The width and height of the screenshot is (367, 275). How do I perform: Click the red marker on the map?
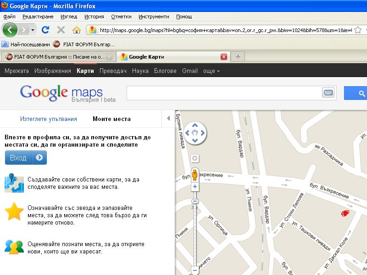(345, 213)
